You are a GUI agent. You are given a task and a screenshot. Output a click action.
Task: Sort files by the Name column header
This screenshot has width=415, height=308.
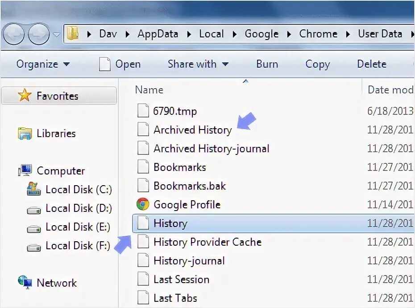click(149, 89)
